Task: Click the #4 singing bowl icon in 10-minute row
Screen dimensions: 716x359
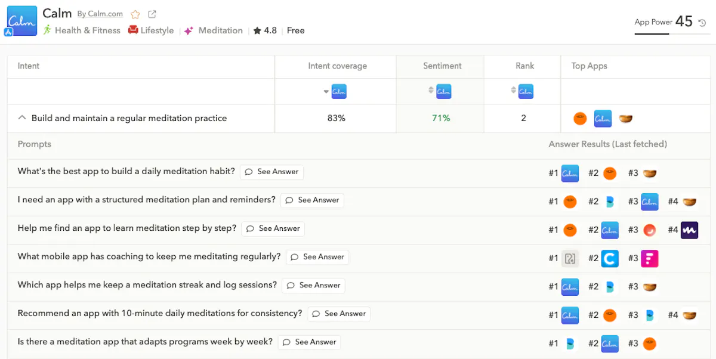Action: (x=689, y=315)
